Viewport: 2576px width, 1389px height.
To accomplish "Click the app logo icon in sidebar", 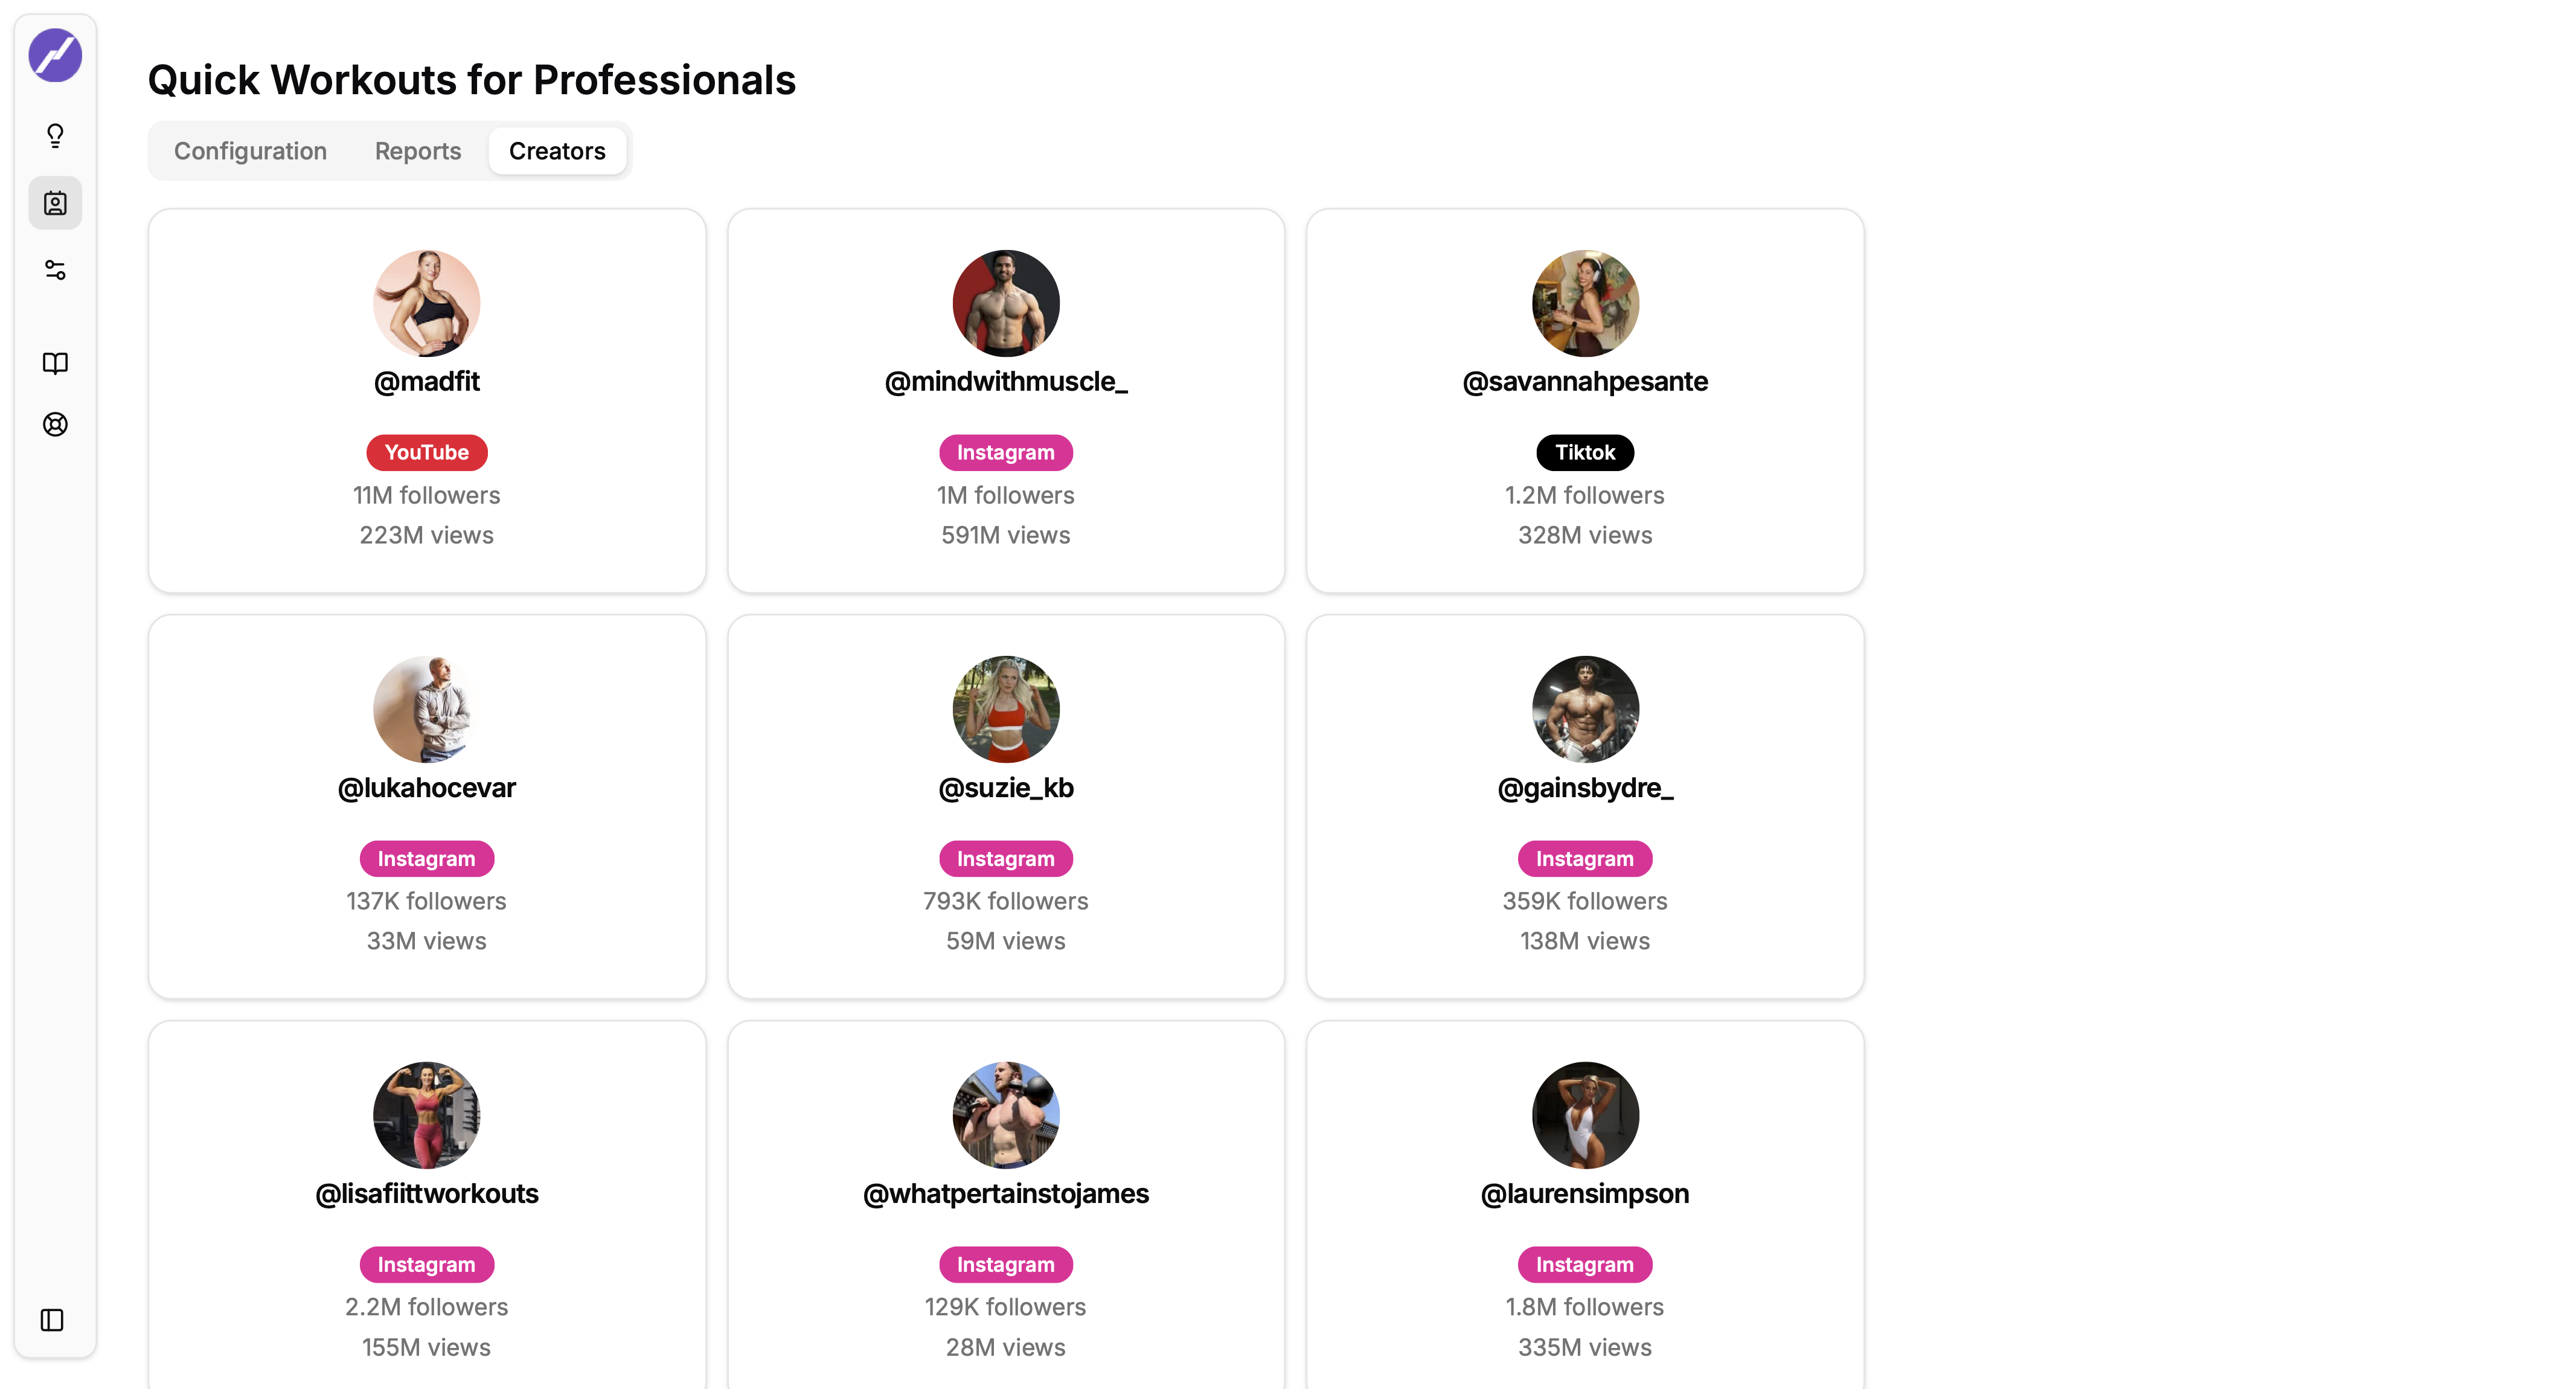I will [55, 55].
